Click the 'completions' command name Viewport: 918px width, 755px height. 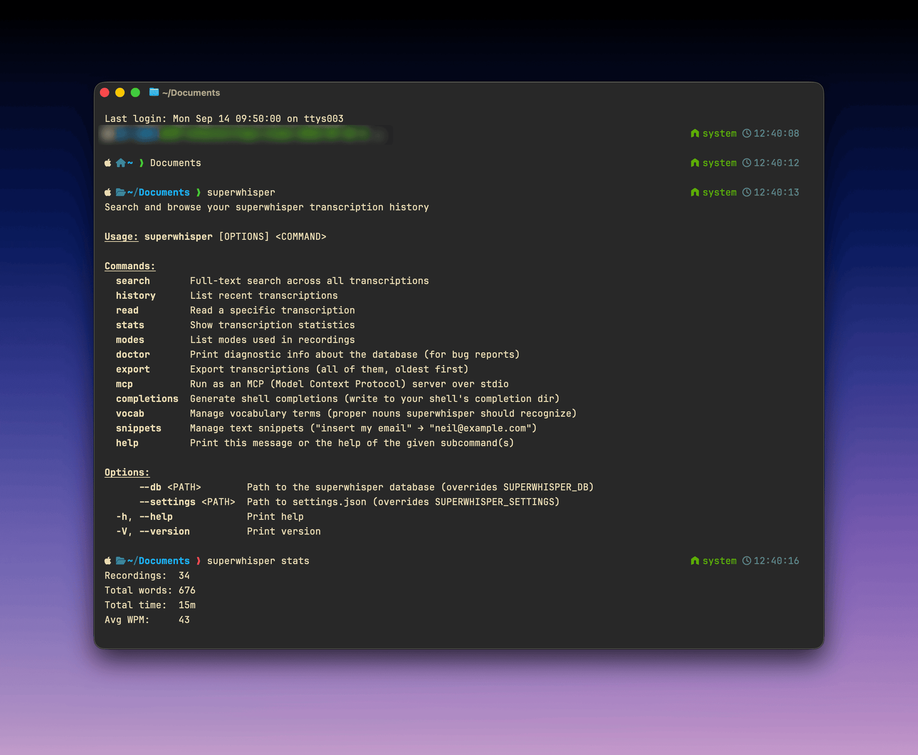147,399
